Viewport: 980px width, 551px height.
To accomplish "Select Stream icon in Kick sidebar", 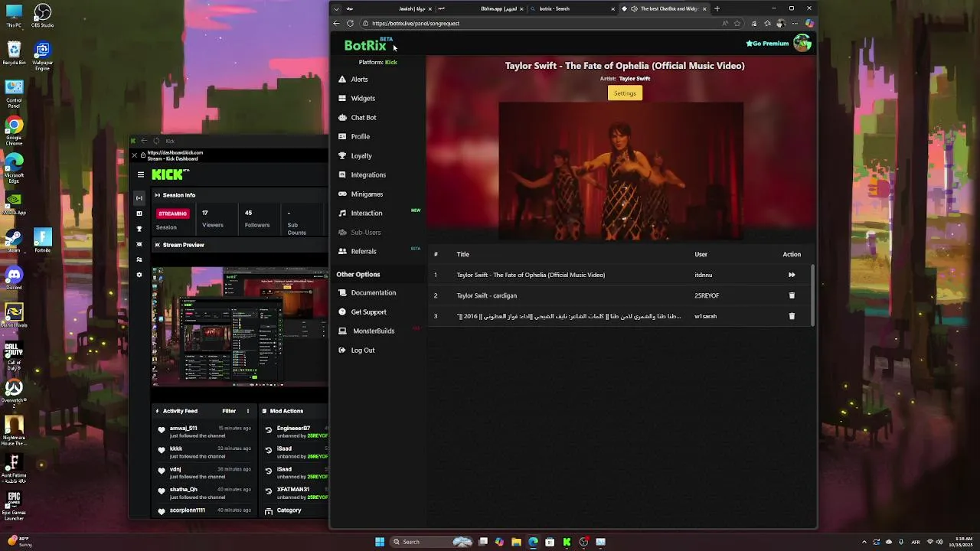I will pos(139,197).
